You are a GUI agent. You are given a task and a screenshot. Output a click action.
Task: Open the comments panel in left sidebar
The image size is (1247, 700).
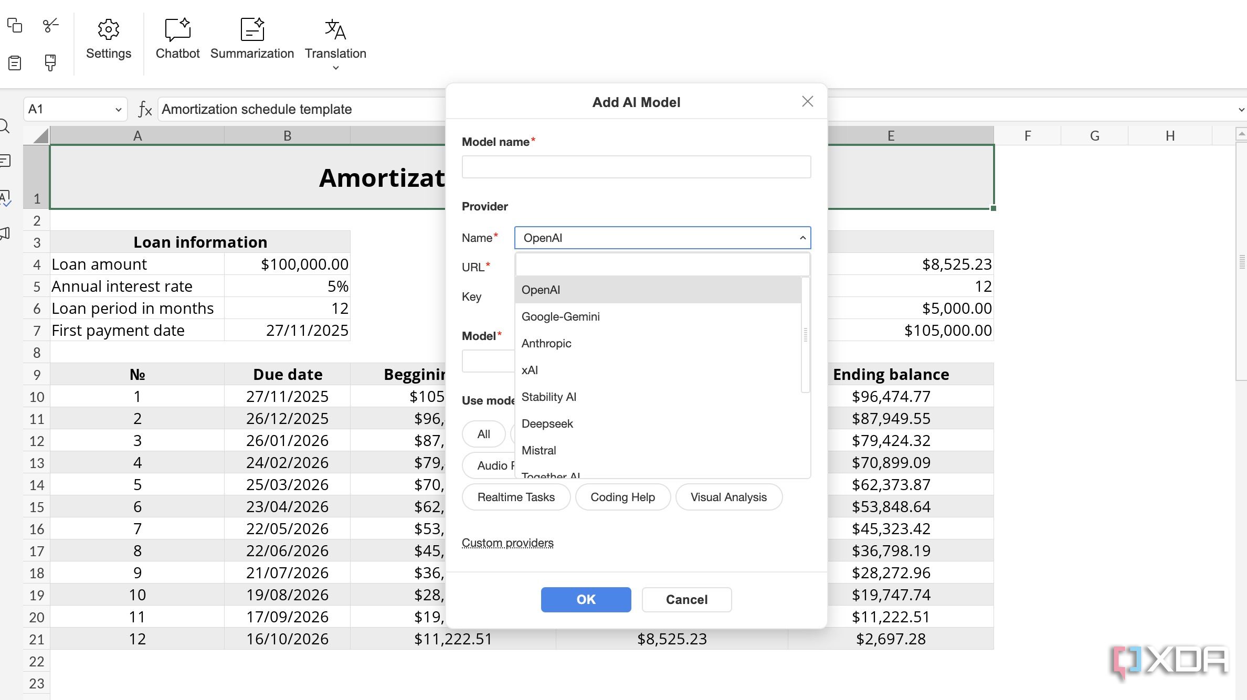point(5,161)
